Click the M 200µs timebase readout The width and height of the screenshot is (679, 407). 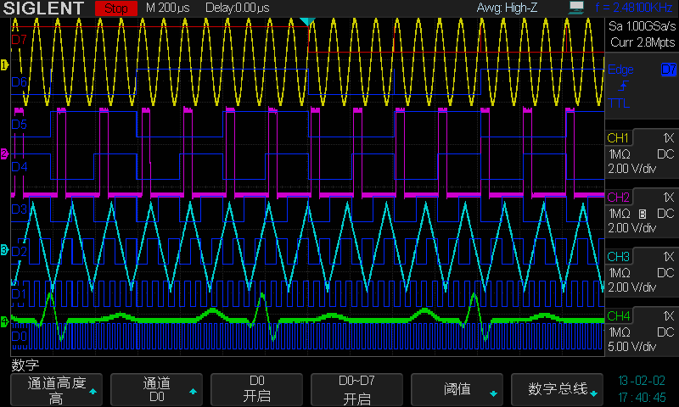click(169, 8)
